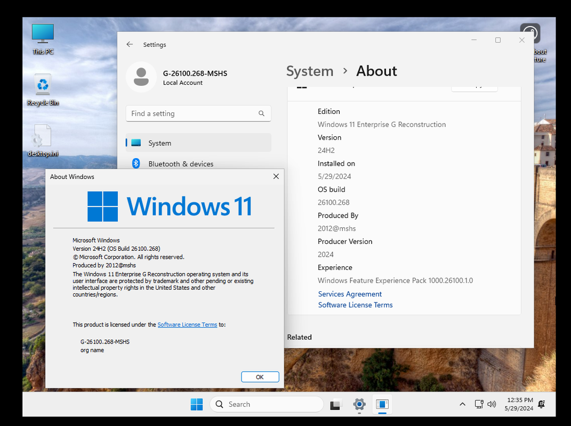This screenshot has height=426, width=571.
Task: Click the org name text in dialog
Action: (x=92, y=350)
